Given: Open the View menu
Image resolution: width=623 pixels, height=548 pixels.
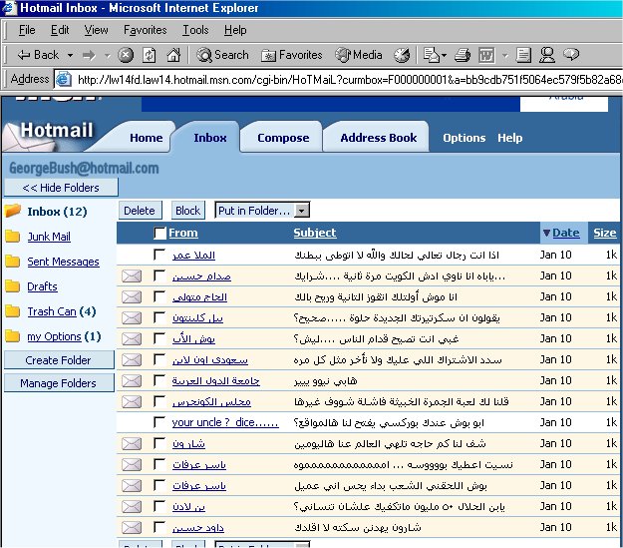Looking at the screenshot, I should (x=96, y=30).
